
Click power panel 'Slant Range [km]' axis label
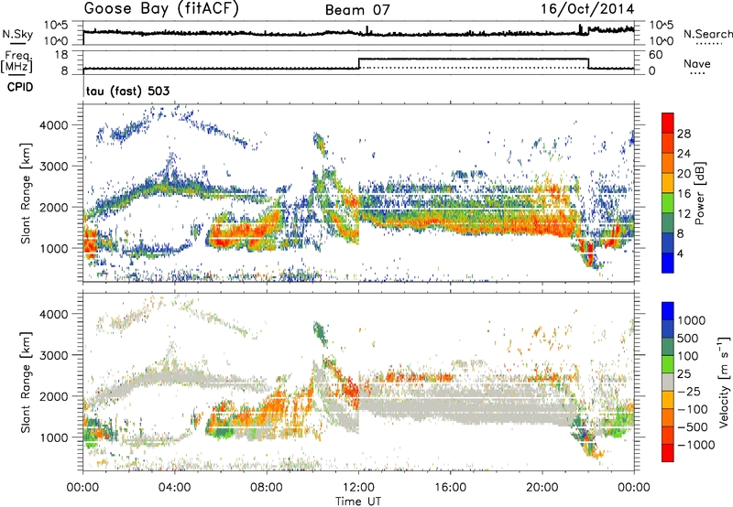26,193
